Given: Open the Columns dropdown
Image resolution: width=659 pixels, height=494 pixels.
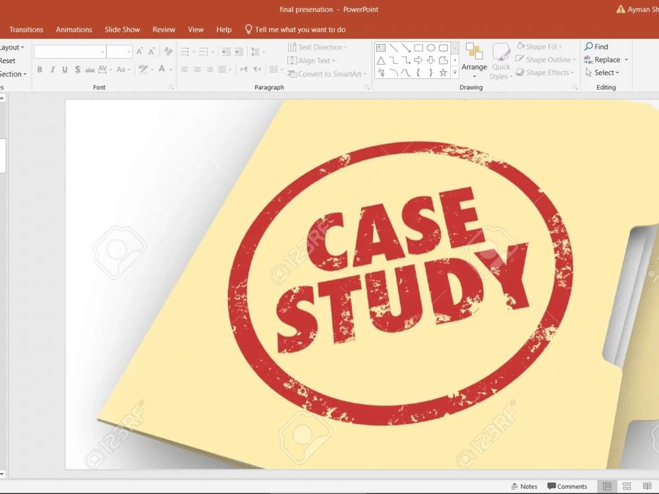Looking at the screenshot, I should (275, 70).
